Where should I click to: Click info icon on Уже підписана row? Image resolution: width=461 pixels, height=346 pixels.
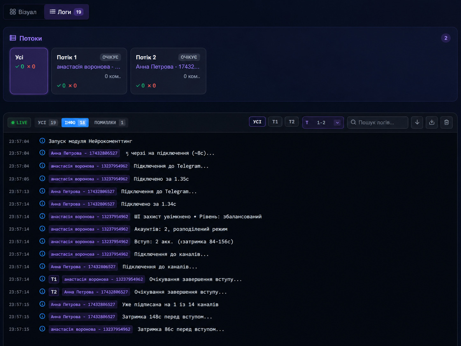[x=42, y=304]
